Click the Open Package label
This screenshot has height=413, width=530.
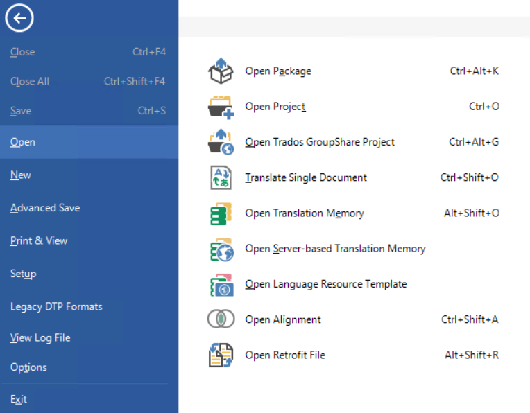click(278, 71)
